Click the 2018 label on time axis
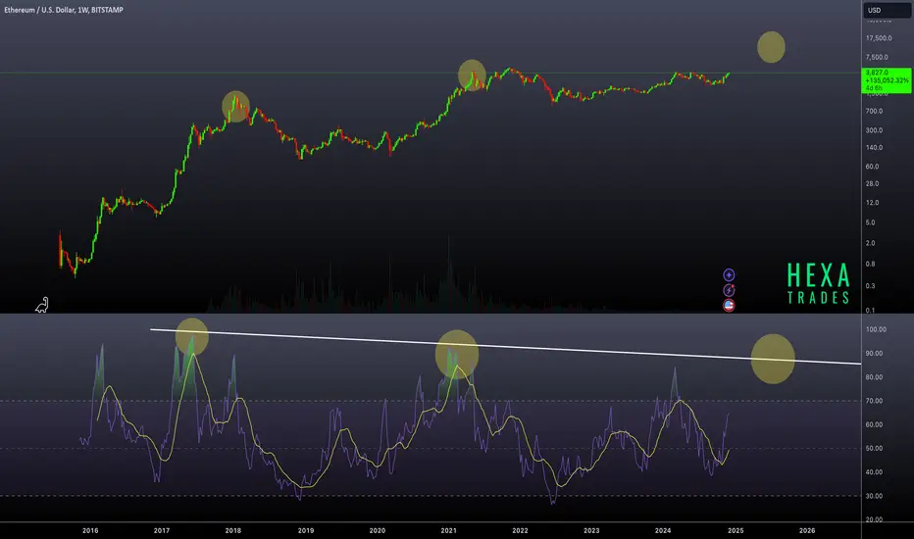 click(233, 530)
